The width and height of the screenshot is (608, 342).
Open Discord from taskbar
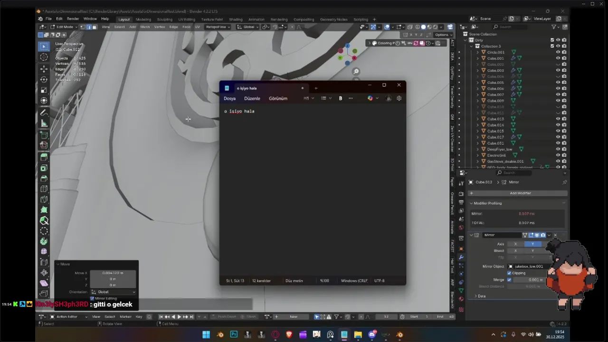pos(372,334)
